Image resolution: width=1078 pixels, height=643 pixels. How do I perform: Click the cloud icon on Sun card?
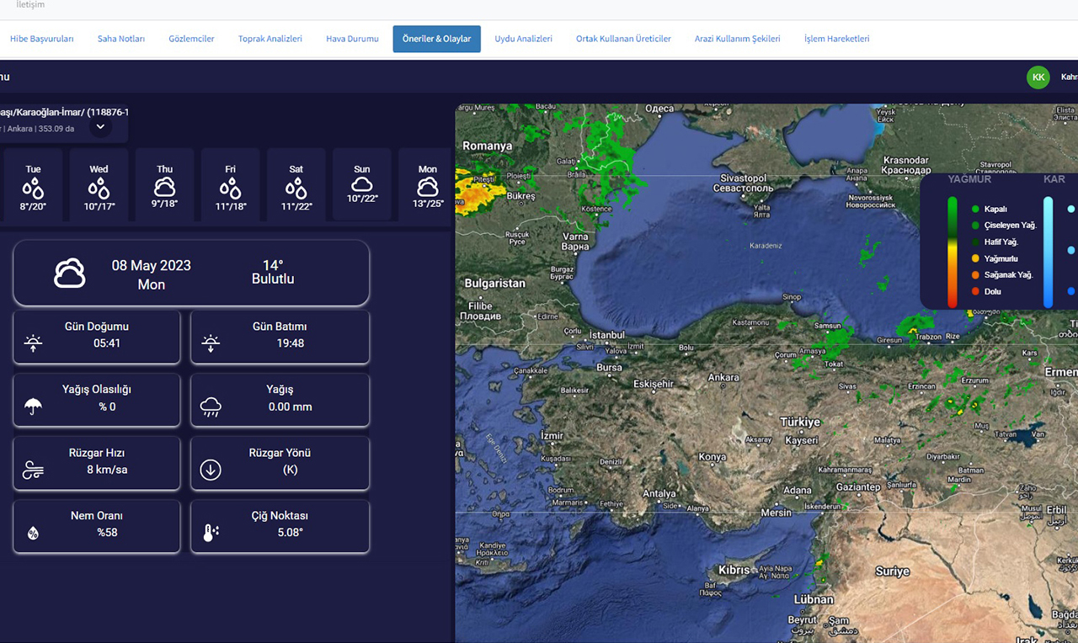coord(361,184)
